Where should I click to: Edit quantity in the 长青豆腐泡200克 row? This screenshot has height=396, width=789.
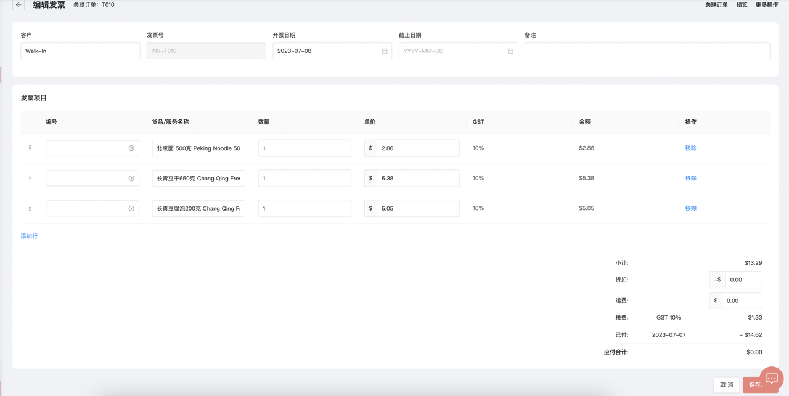pos(305,209)
